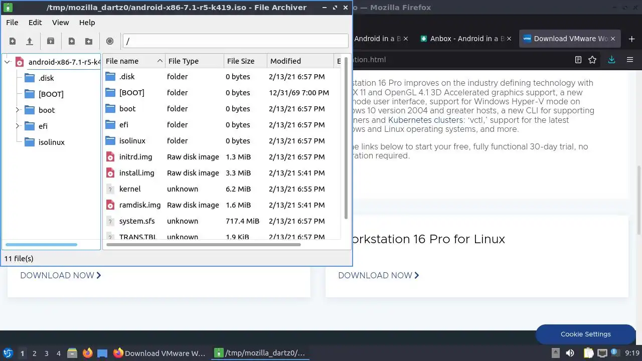Click Download VMware taskbar window button
This screenshot has height=361, width=642.
[159, 353]
